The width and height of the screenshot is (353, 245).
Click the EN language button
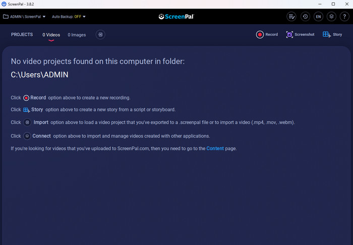(x=318, y=17)
